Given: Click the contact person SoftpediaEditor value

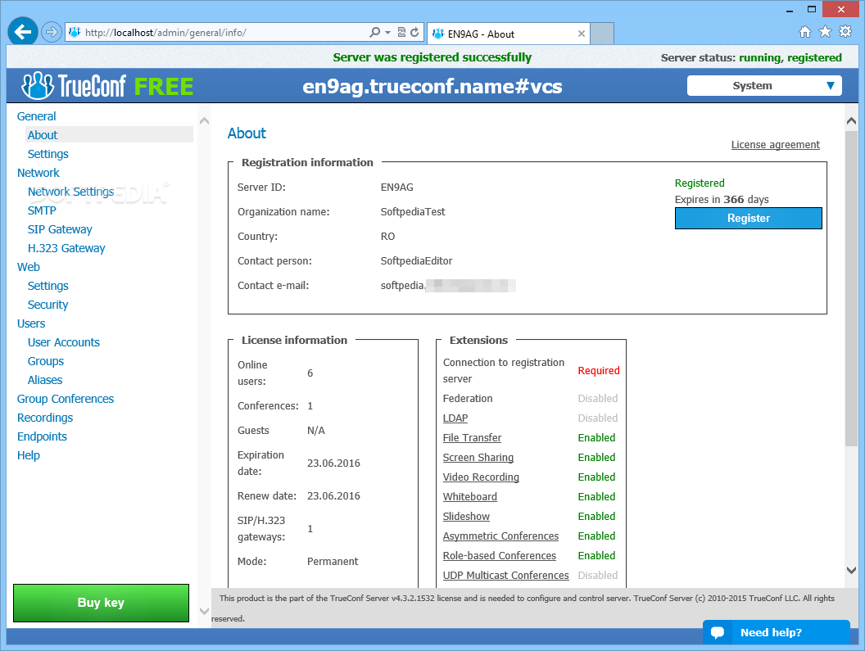Looking at the screenshot, I should point(416,261).
